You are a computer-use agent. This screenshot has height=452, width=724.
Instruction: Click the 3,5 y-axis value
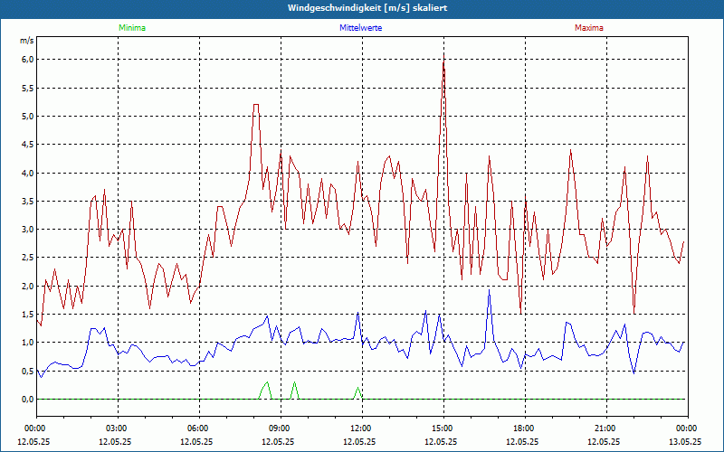(x=28, y=201)
